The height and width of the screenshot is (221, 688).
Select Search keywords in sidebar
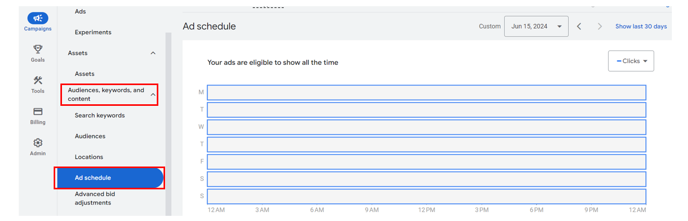click(x=99, y=115)
